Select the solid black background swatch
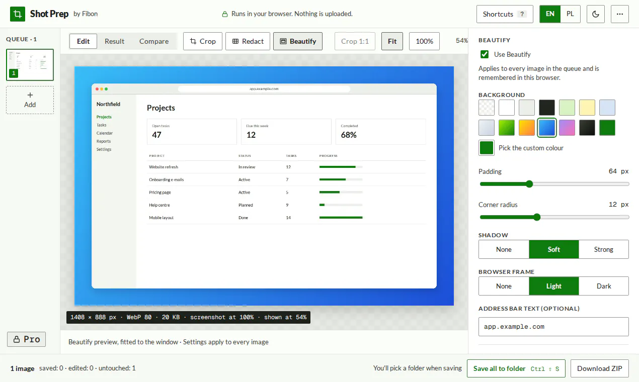Screen dimensions: 639x382 click(547, 108)
